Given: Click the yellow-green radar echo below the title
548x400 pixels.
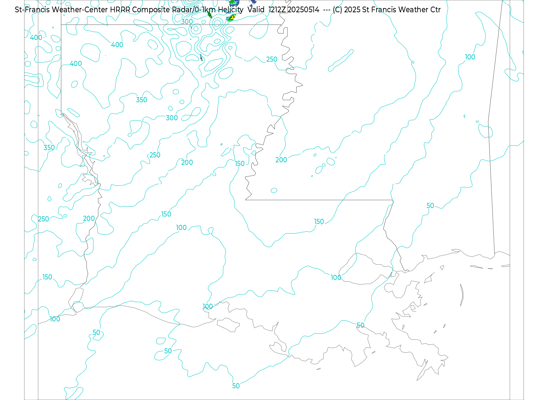Looking at the screenshot, I should tap(231, 18).
